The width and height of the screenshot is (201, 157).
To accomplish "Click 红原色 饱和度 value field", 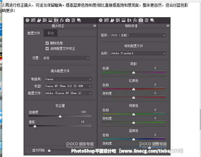I will (159, 93).
